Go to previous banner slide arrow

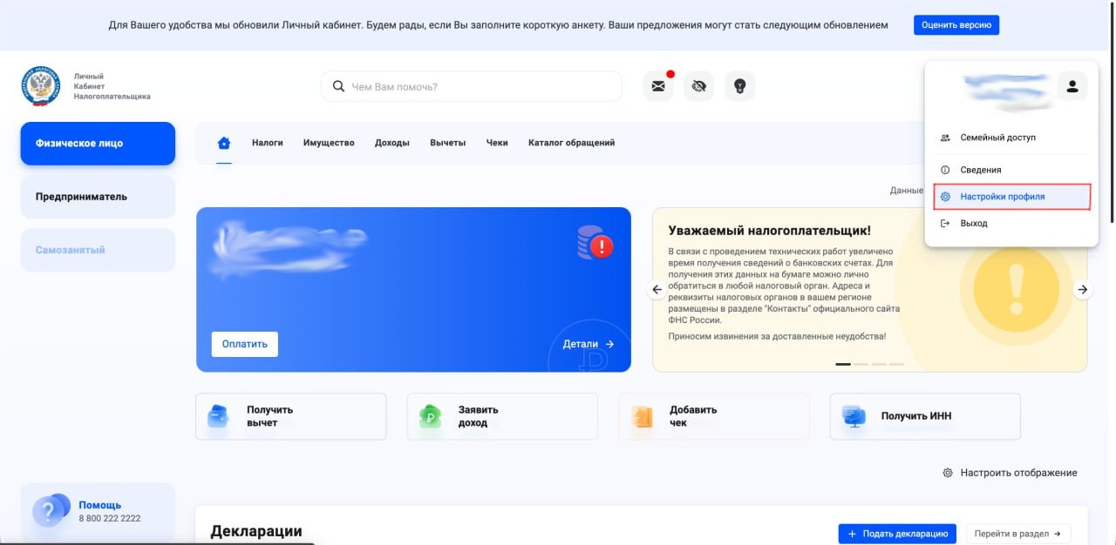pos(657,290)
